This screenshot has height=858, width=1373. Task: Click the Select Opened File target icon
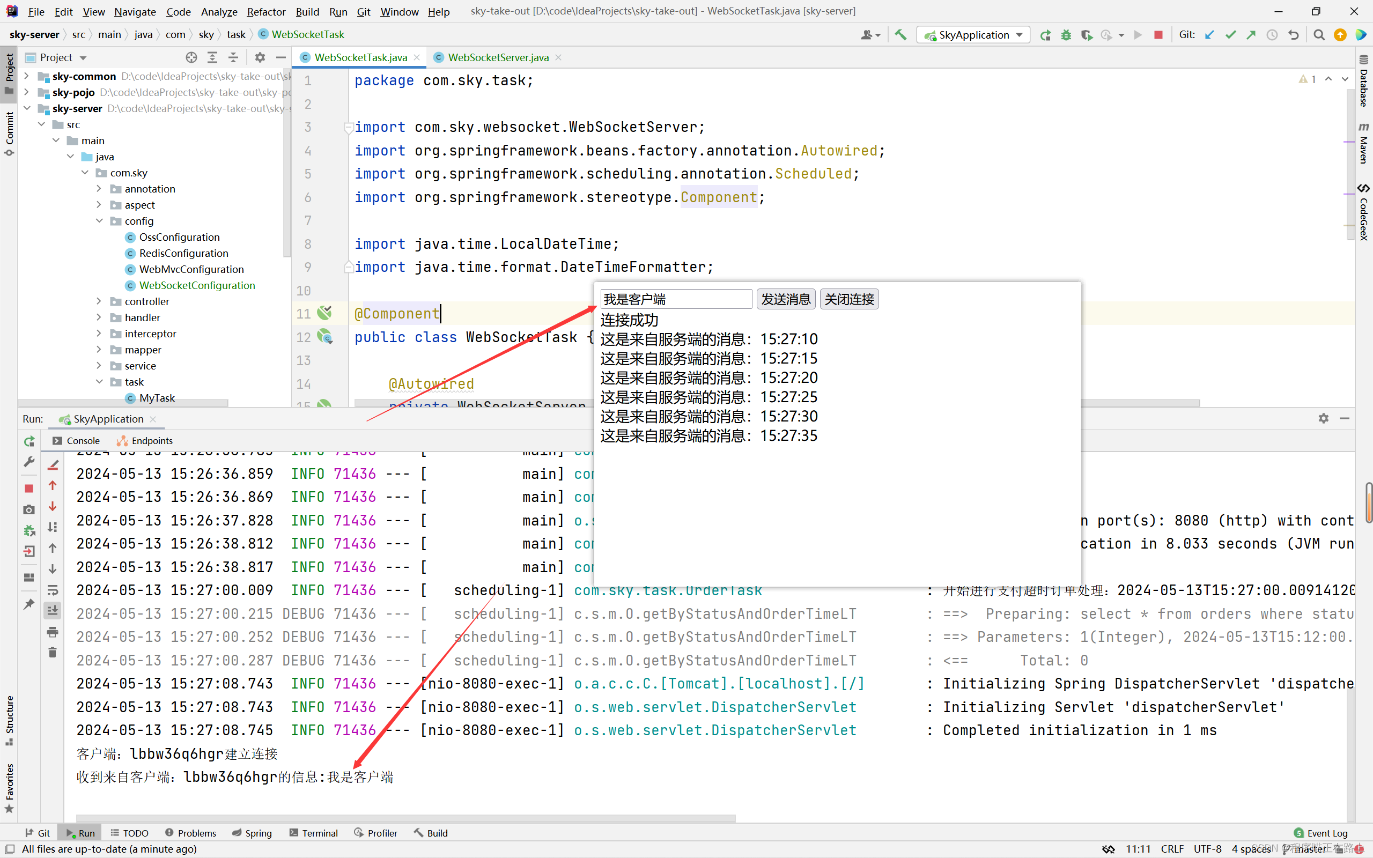(191, 57)
